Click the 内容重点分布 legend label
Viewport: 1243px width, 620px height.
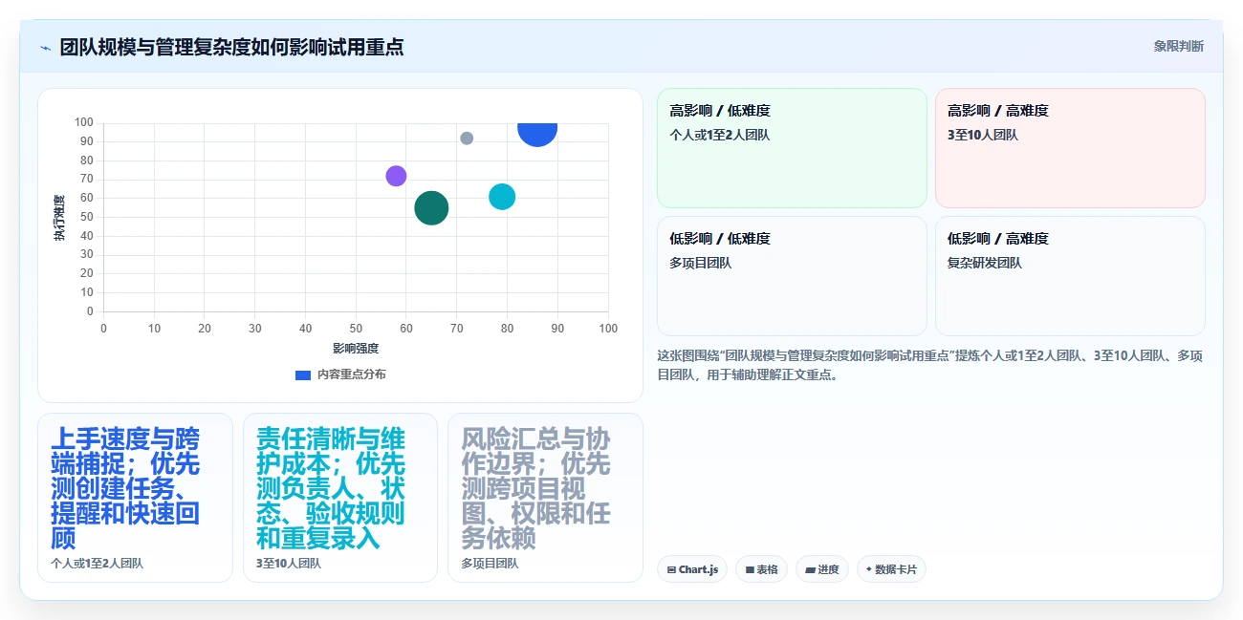(351, 374)
